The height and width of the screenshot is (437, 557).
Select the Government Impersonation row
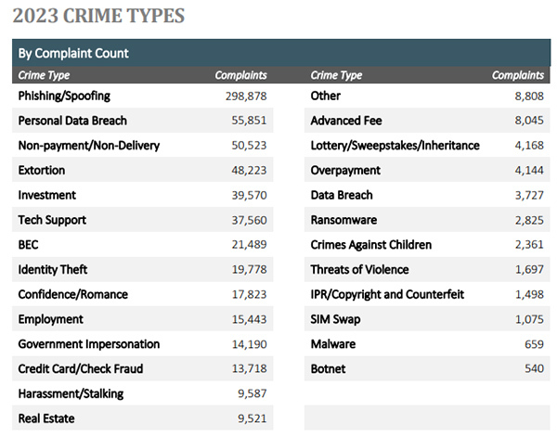coord(88,344)
